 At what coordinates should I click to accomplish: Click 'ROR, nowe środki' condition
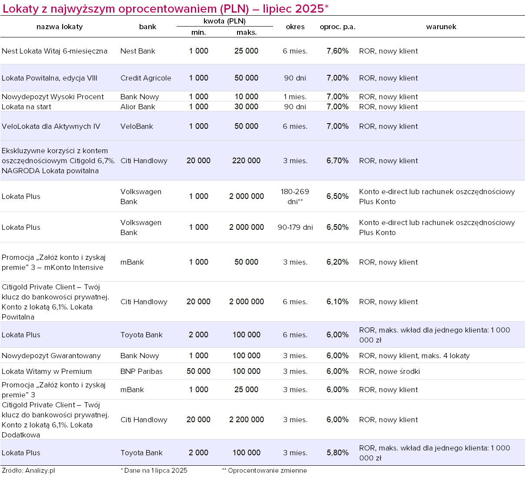[x=390, y=371]
